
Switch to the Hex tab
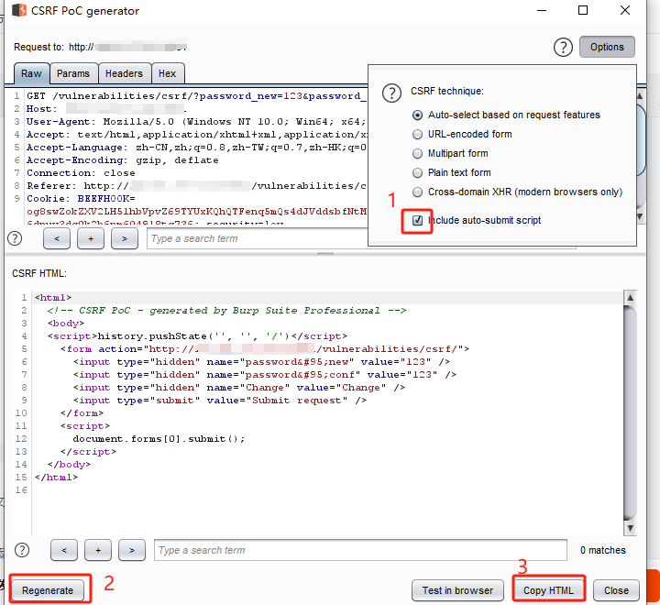tap(168, 73)
